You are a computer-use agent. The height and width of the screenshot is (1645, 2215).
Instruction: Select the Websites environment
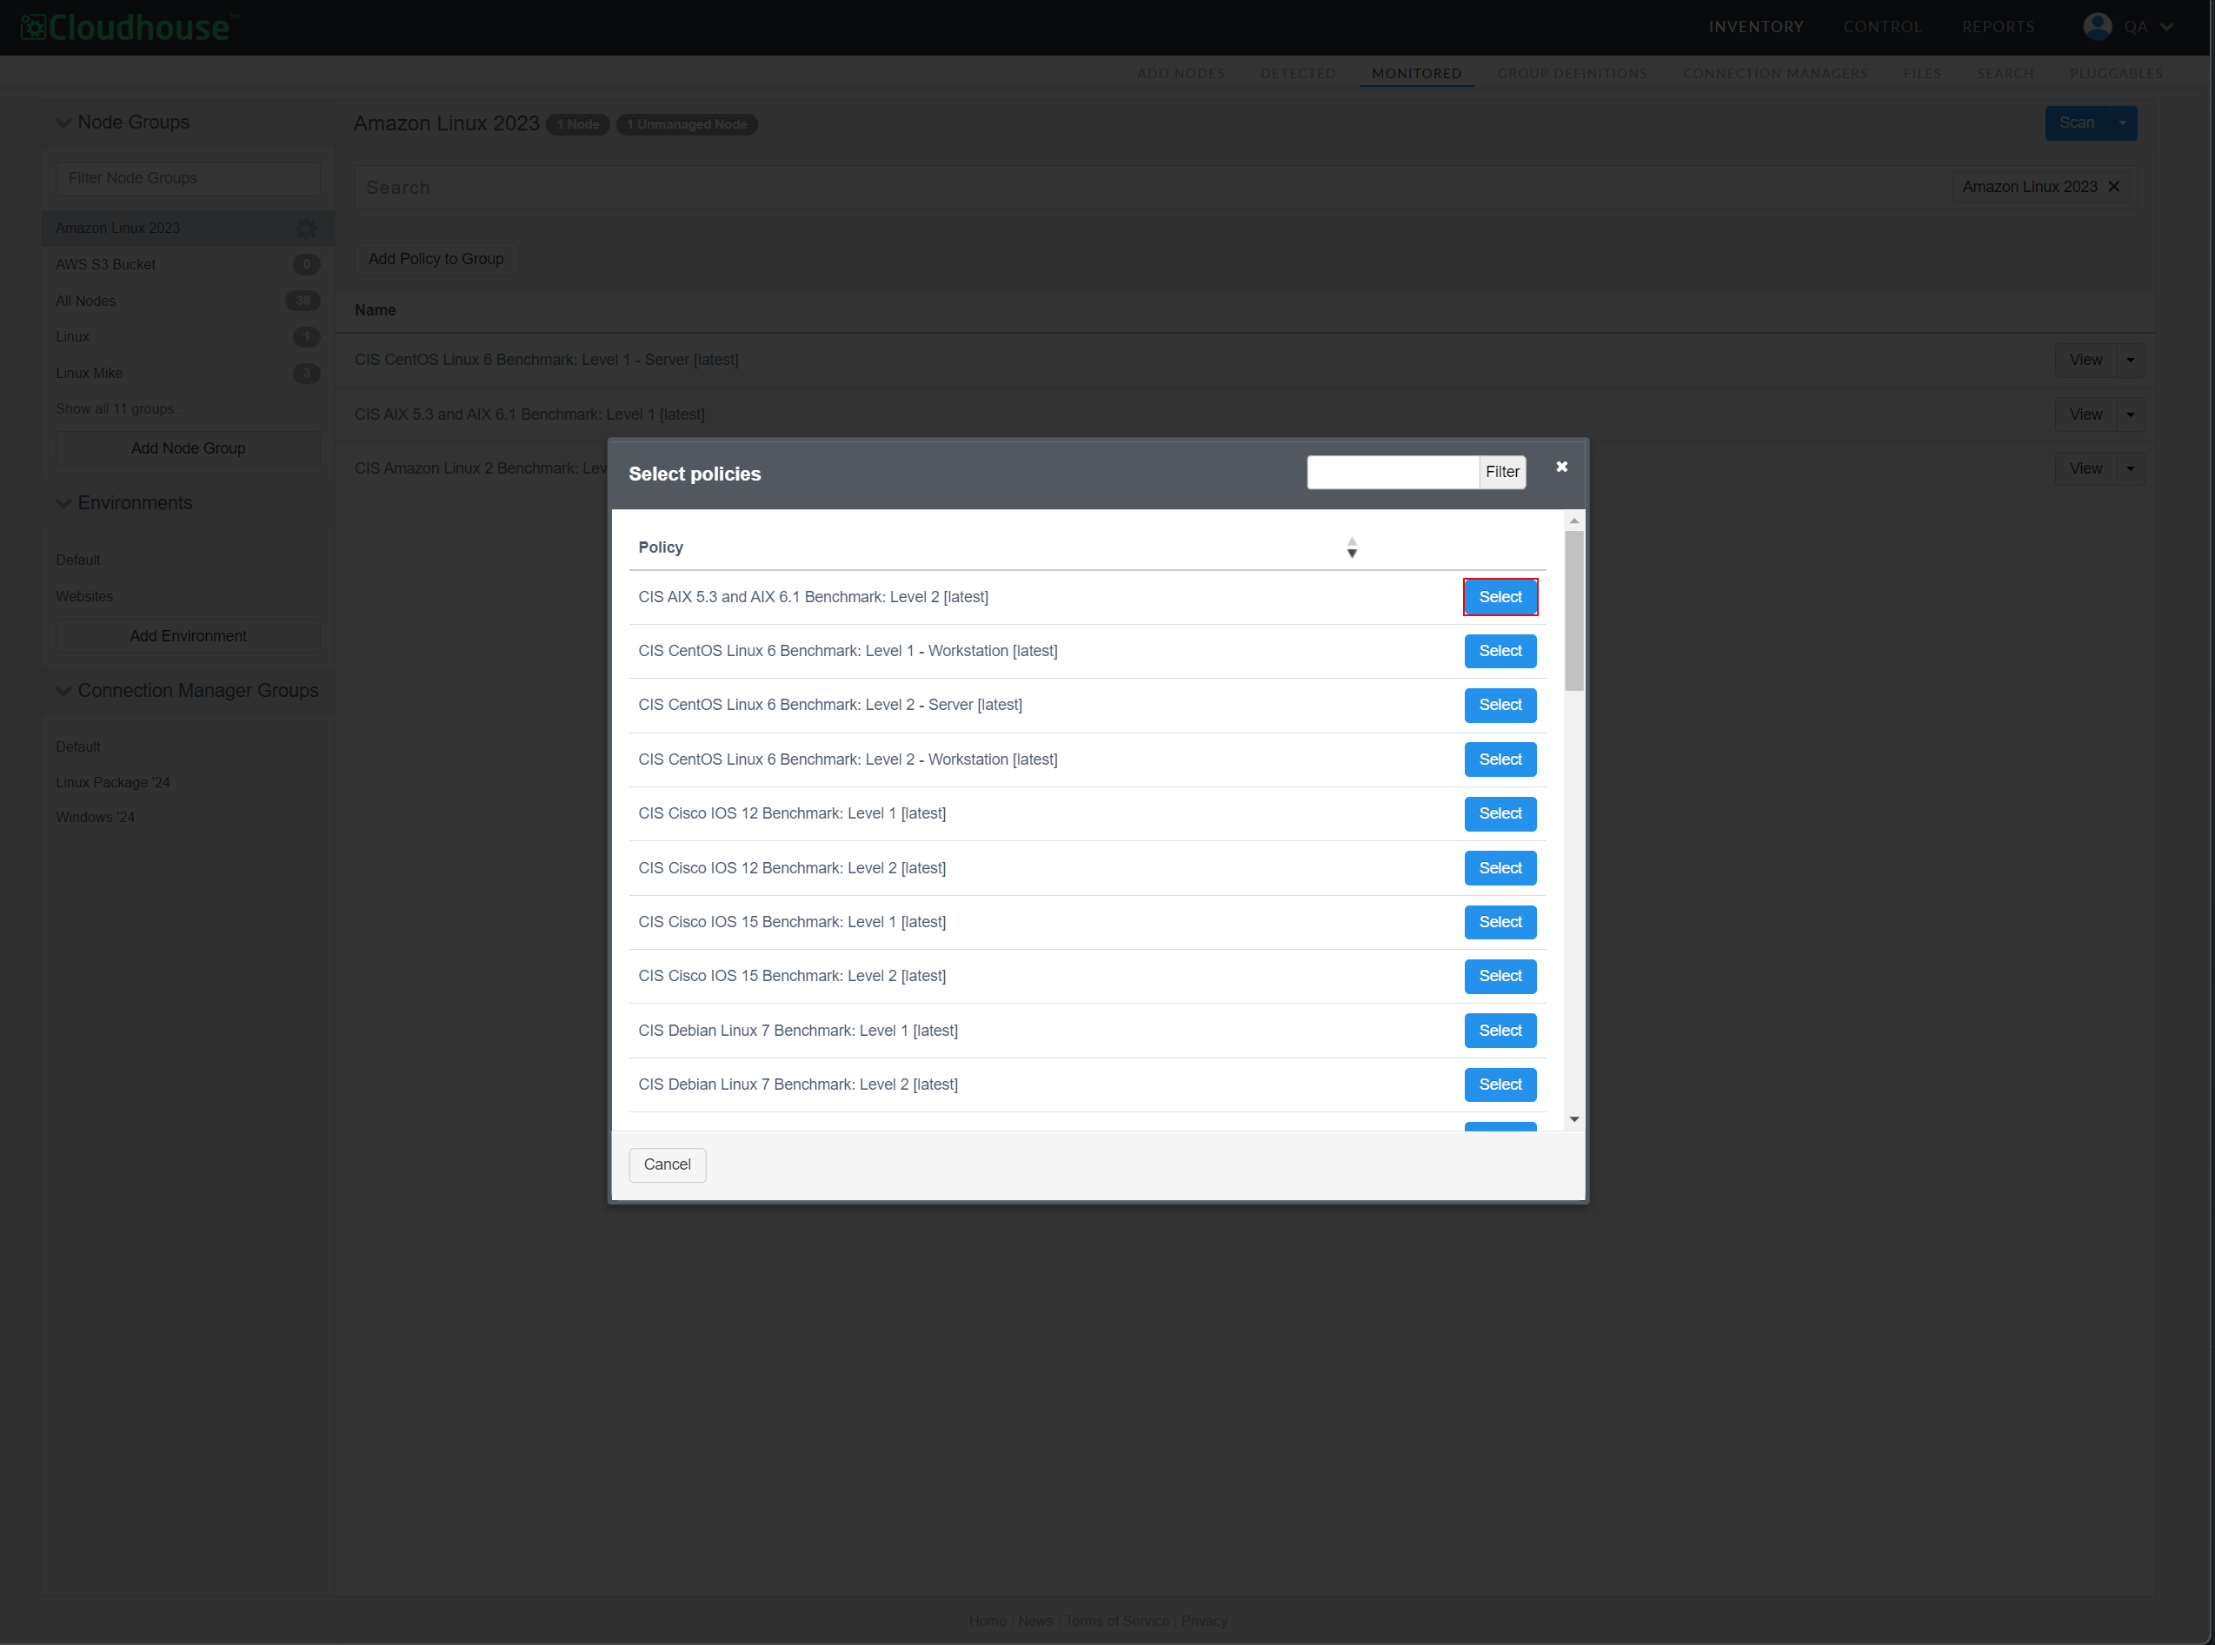(84, 596)
